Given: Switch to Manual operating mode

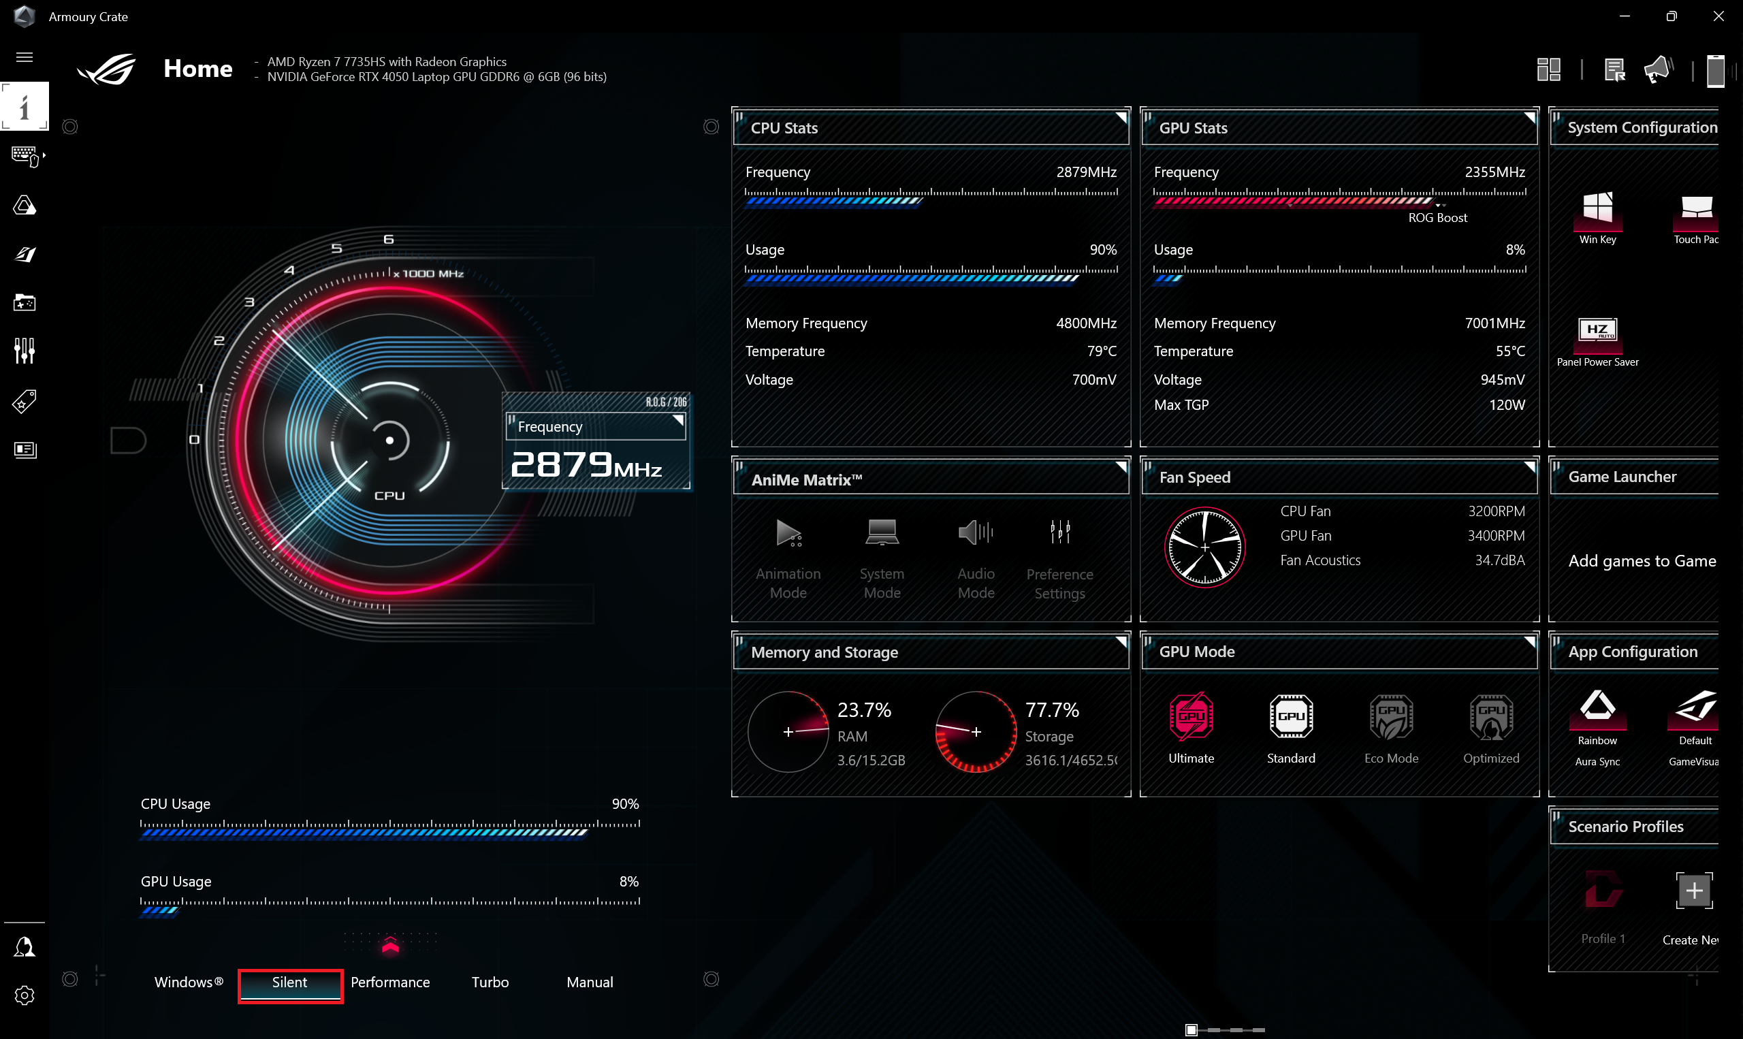Looking at the screenshot, I should 590,982.
